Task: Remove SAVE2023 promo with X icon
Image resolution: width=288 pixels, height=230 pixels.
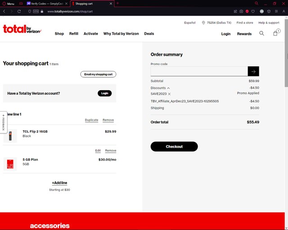Action: (169, 94)
